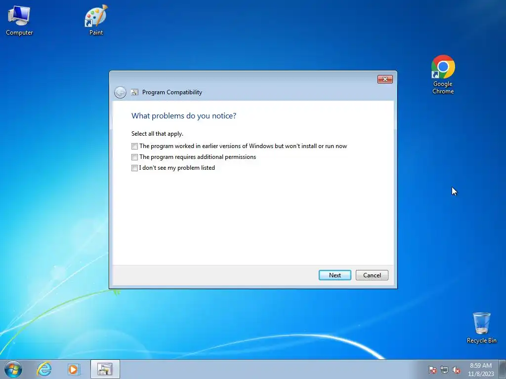Select the Computer desktop icon
The width and height of the screenshot is (506, 379).
[x=19, y=20]
